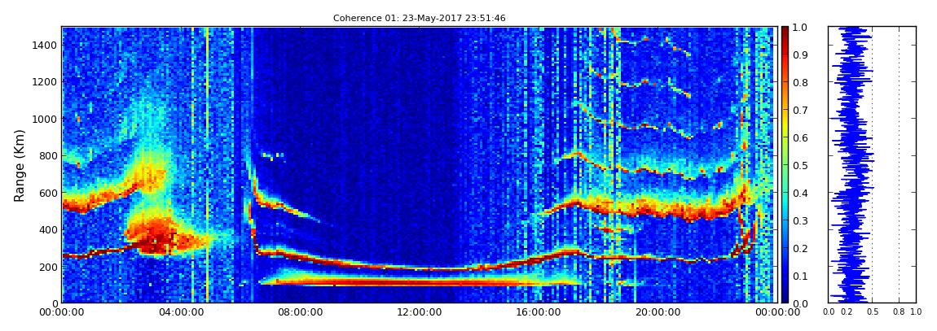Viewport: 937px width, 331px height.
Task: Click the plot title 'Coherence 01: 23-May-2017 23:51:46'
Action: point(419,19)
